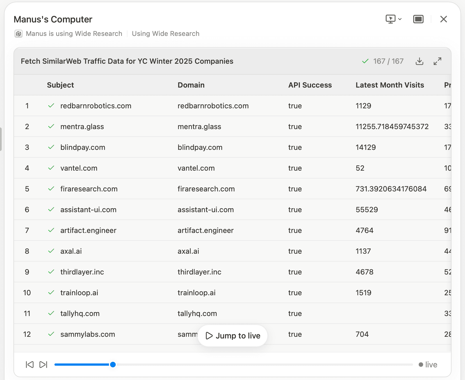Click the monitor cursor-view icon
This screenshot has width=465, height=380.
pyautogui.click(x=390, y=19)
